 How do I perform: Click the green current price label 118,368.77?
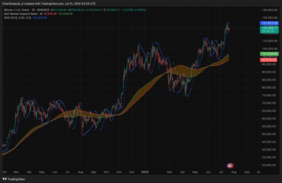(x=269, y=28)
